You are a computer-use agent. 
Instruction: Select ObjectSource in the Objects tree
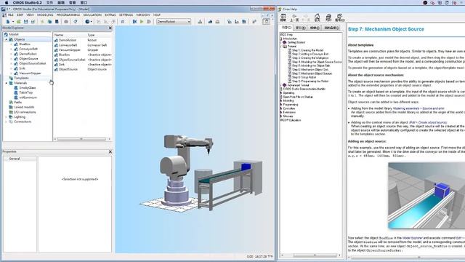[28, 59]
